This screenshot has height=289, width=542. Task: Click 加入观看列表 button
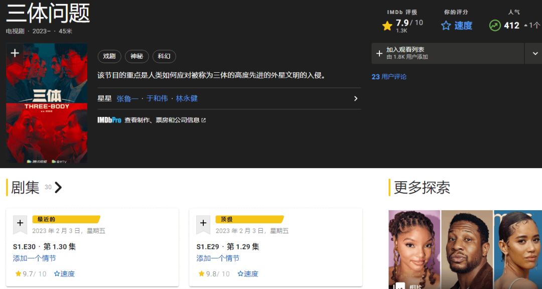coord(448,53)
